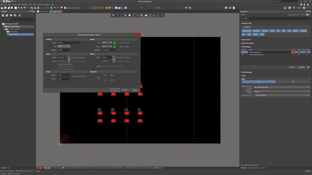
Task: Select the filter tool in active bar
Action: 113,15
